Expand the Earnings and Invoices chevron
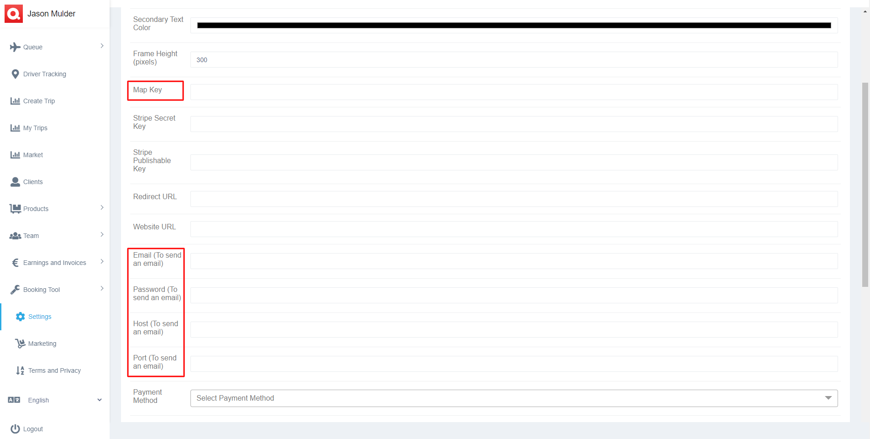The width and height of the screenshot is (870, 439). click(x=102, y=261)
